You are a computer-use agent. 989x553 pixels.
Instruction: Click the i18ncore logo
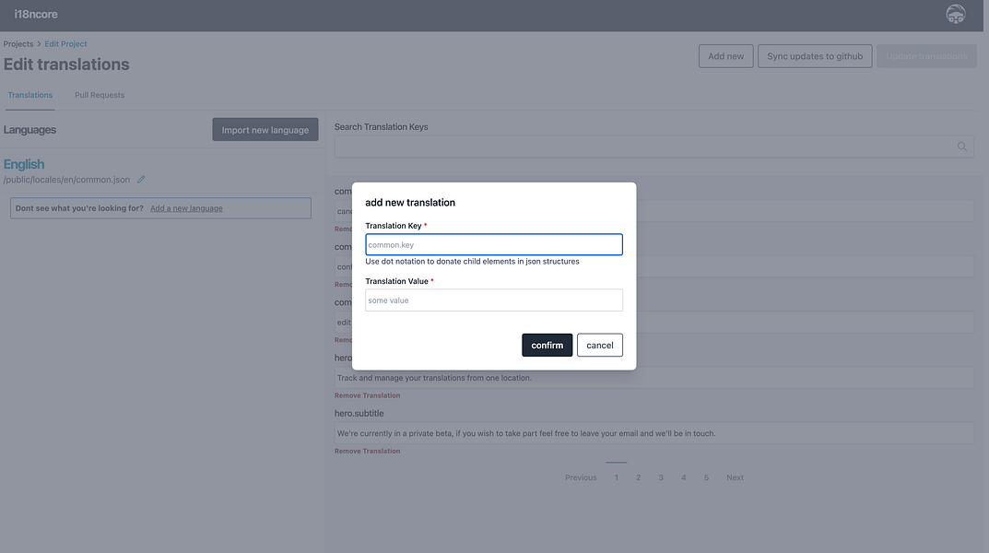pyautogui.click(x=36, y=14)
